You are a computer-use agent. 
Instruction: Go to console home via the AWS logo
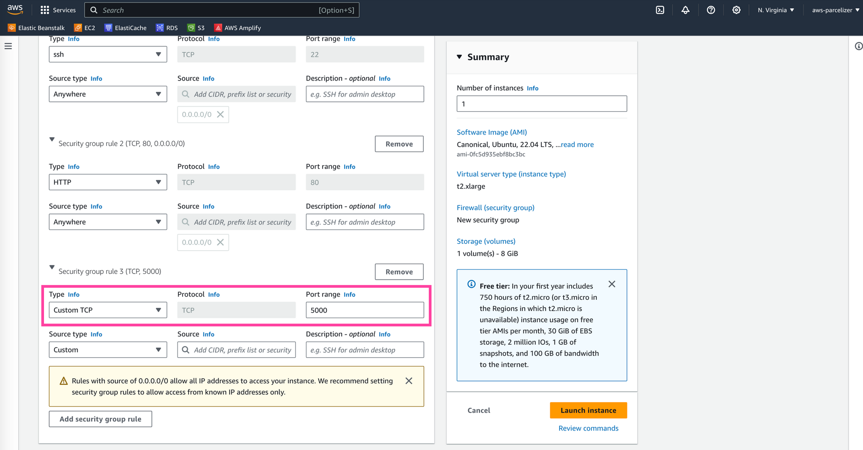(x=15, y=9)
